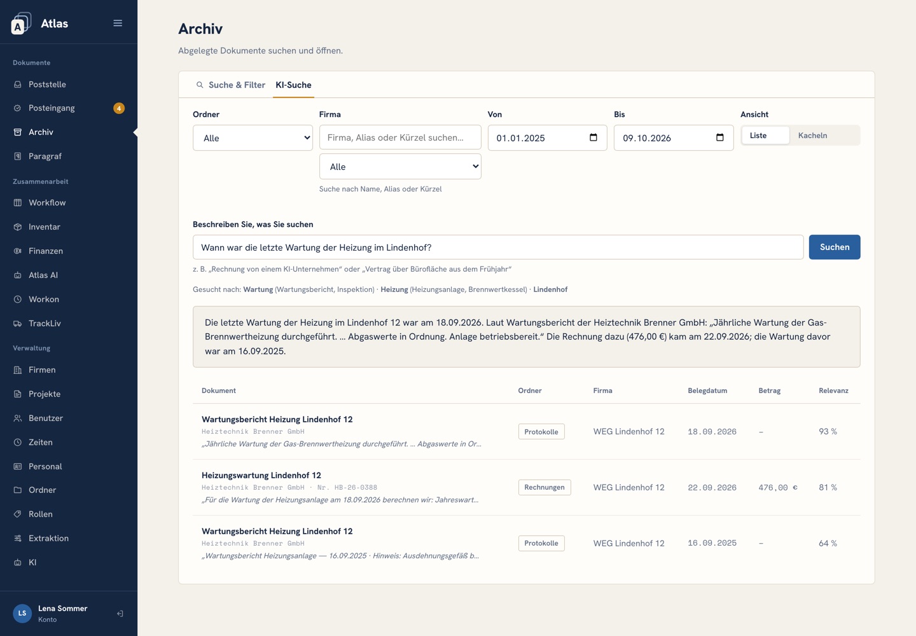Log out using the exit icon

pyautogui.click(x=120, y=614)
